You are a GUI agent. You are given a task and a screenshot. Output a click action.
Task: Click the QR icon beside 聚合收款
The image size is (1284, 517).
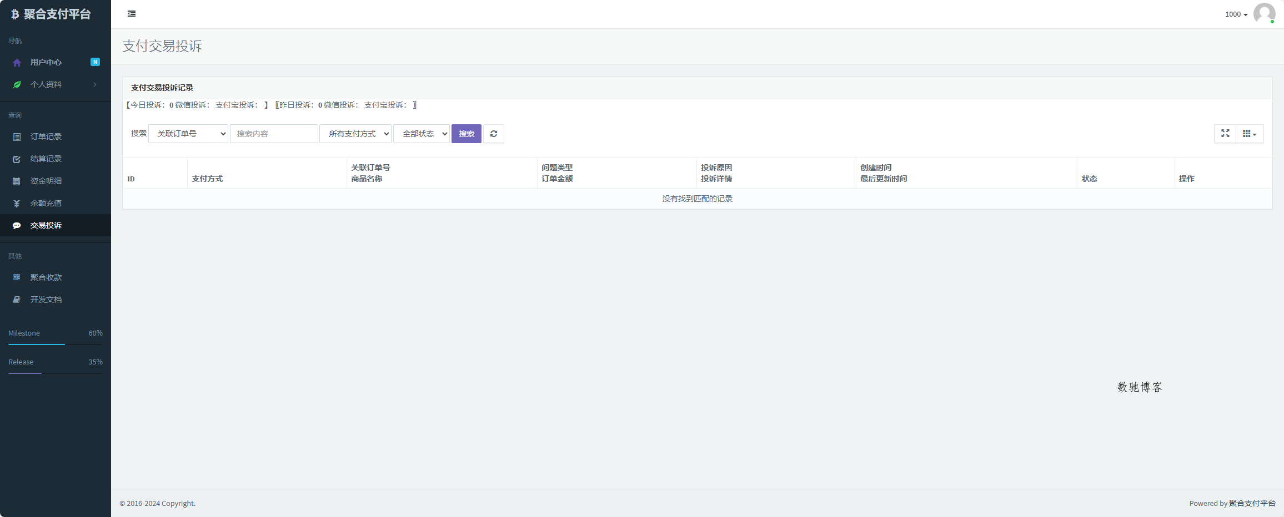click(x=17, y=277)
